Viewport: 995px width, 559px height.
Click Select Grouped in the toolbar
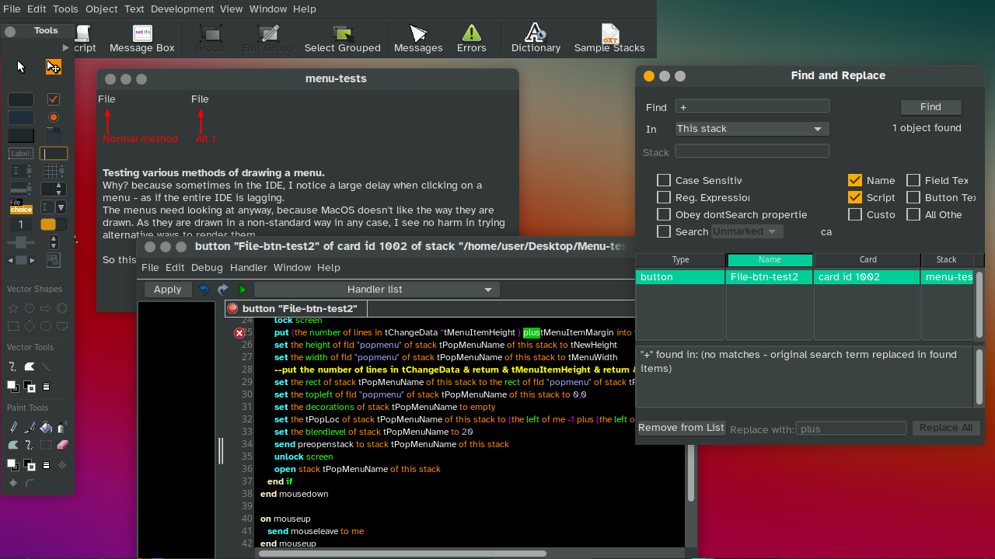[343, 39]
